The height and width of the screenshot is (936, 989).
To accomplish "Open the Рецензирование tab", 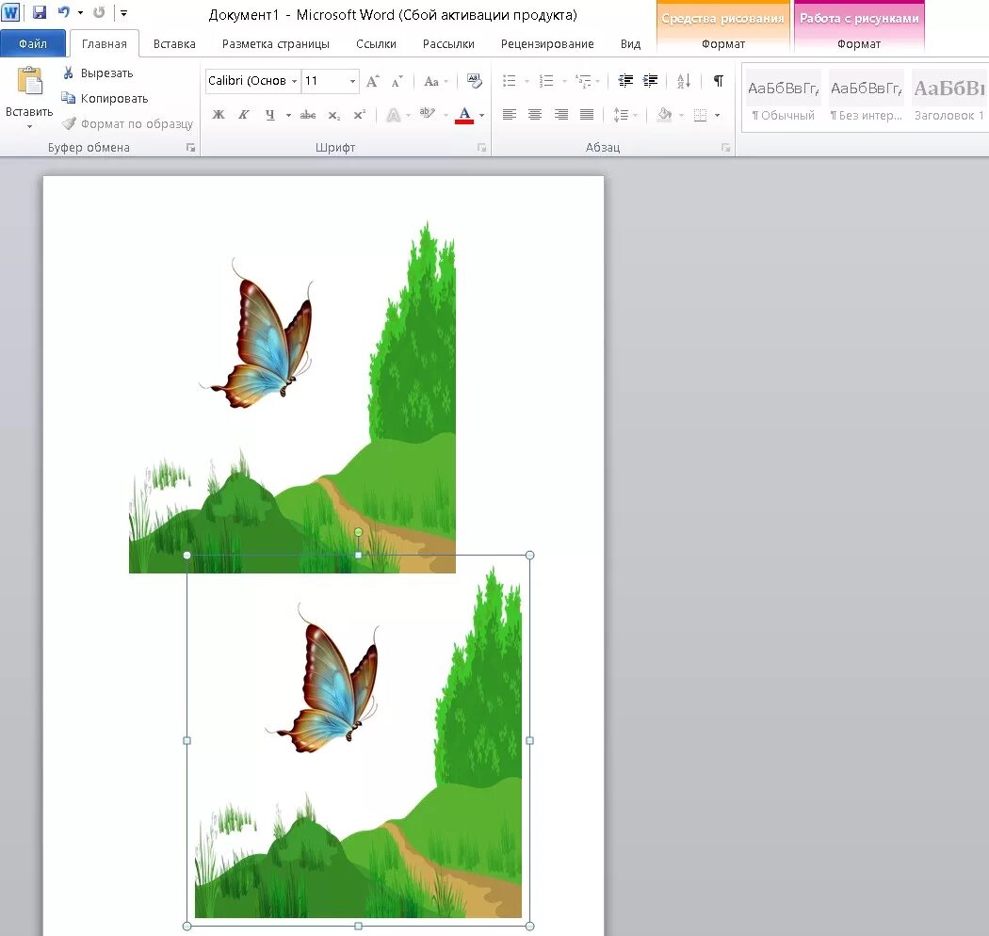I will 547,43.
